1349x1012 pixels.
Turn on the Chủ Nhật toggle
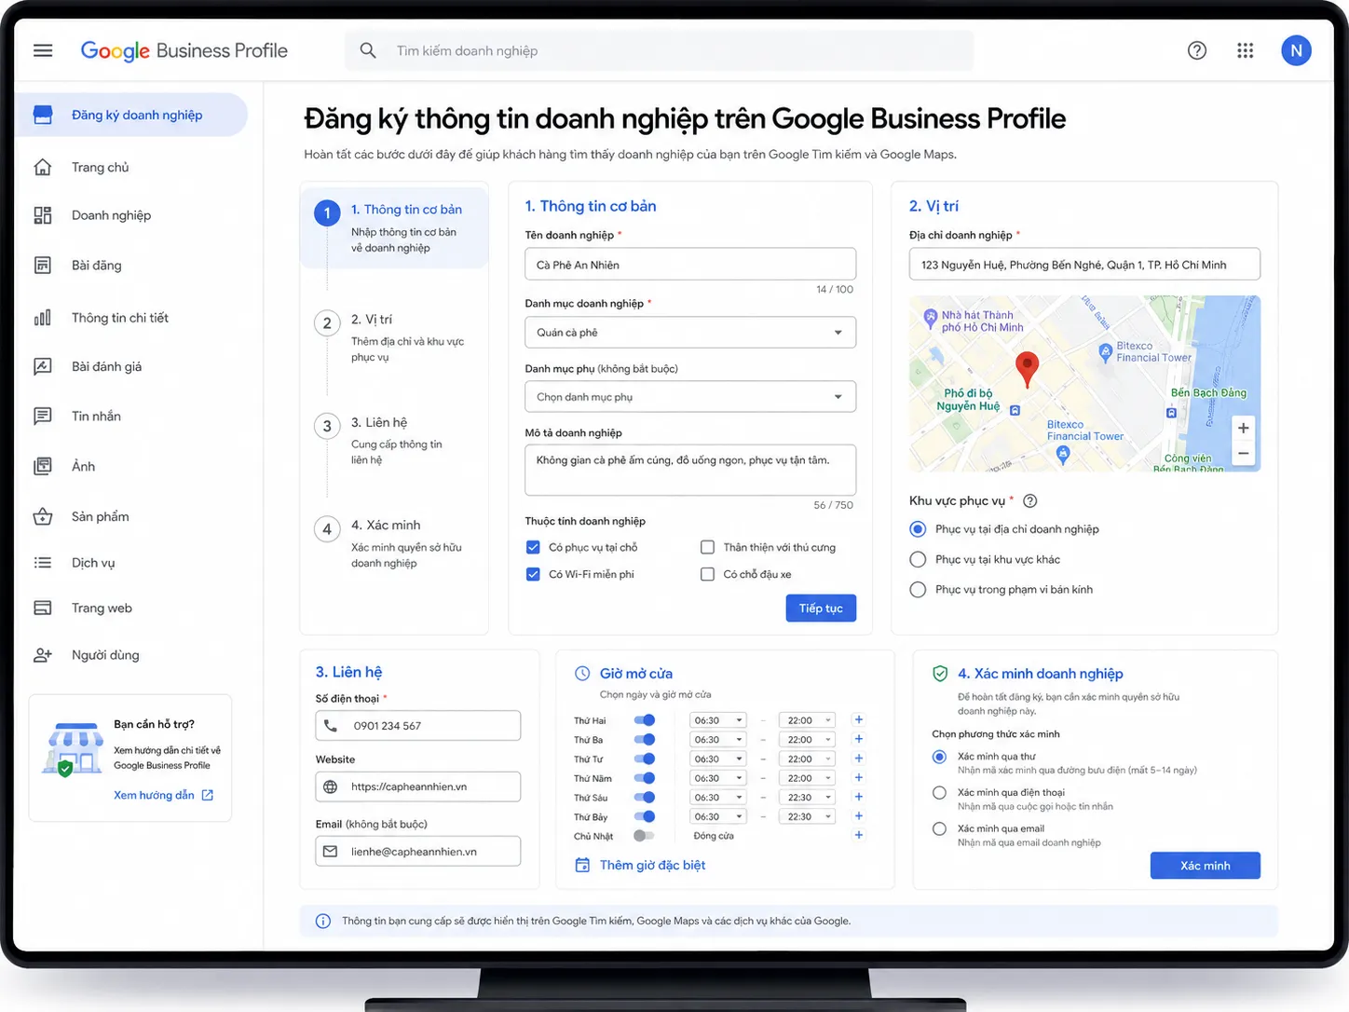tap(644, 836)
